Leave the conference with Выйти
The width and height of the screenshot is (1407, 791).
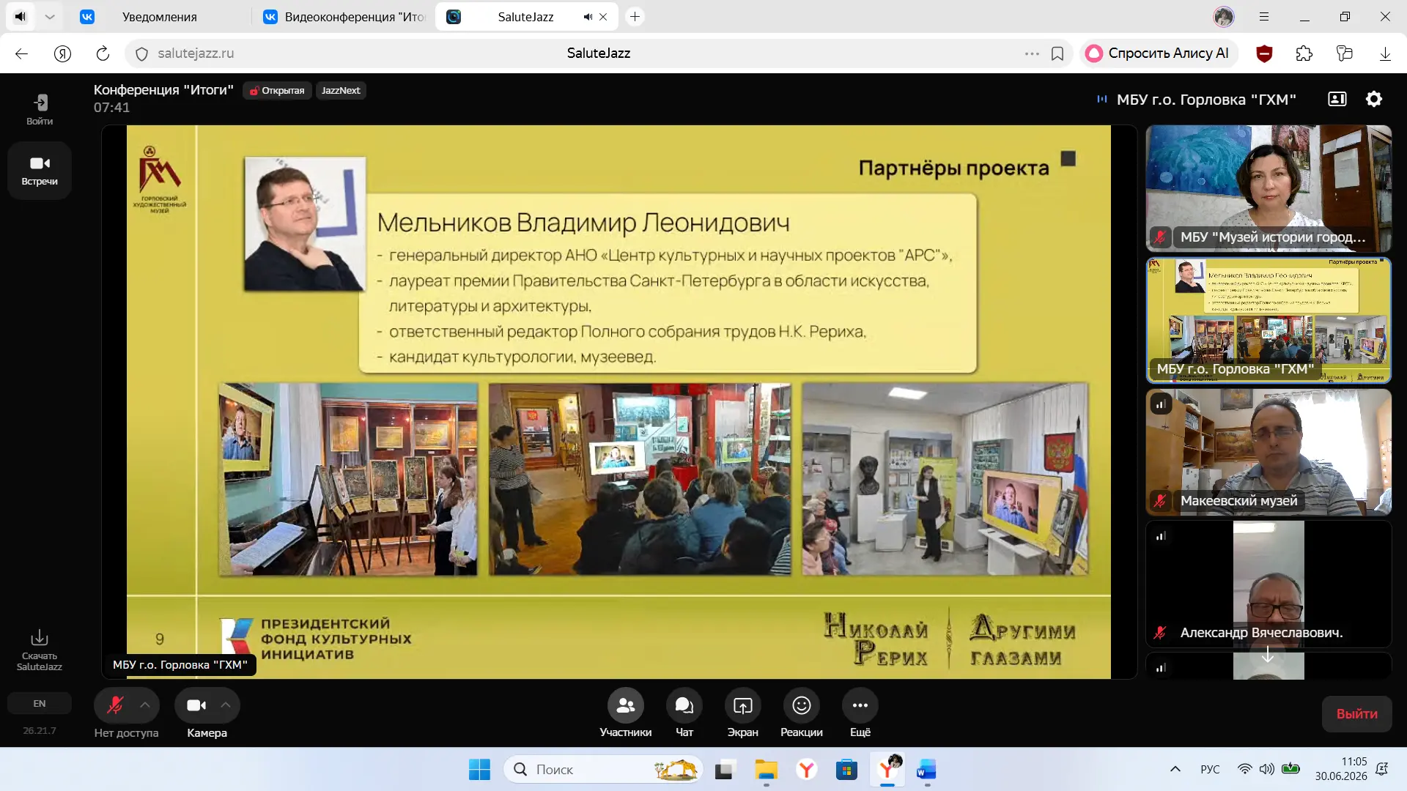[1356, 714]
